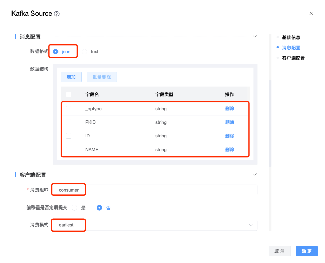The height and width of the screenshot is (263, 325).
Task: Click 增加 to add a field
Action: [71, 77]
